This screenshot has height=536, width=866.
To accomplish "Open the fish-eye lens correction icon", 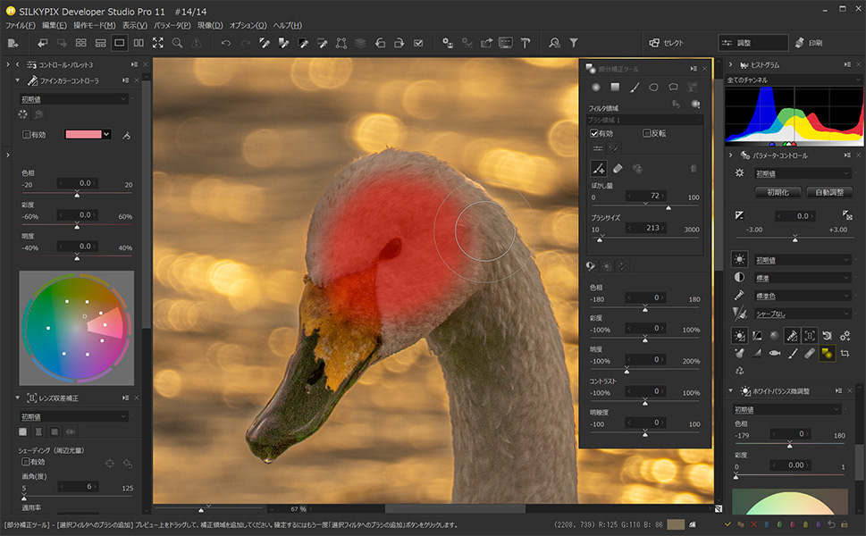I will pos(775,353).
